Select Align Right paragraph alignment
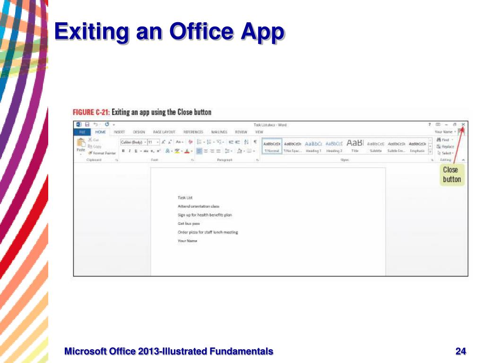484x363 pixels. point(212,151)
